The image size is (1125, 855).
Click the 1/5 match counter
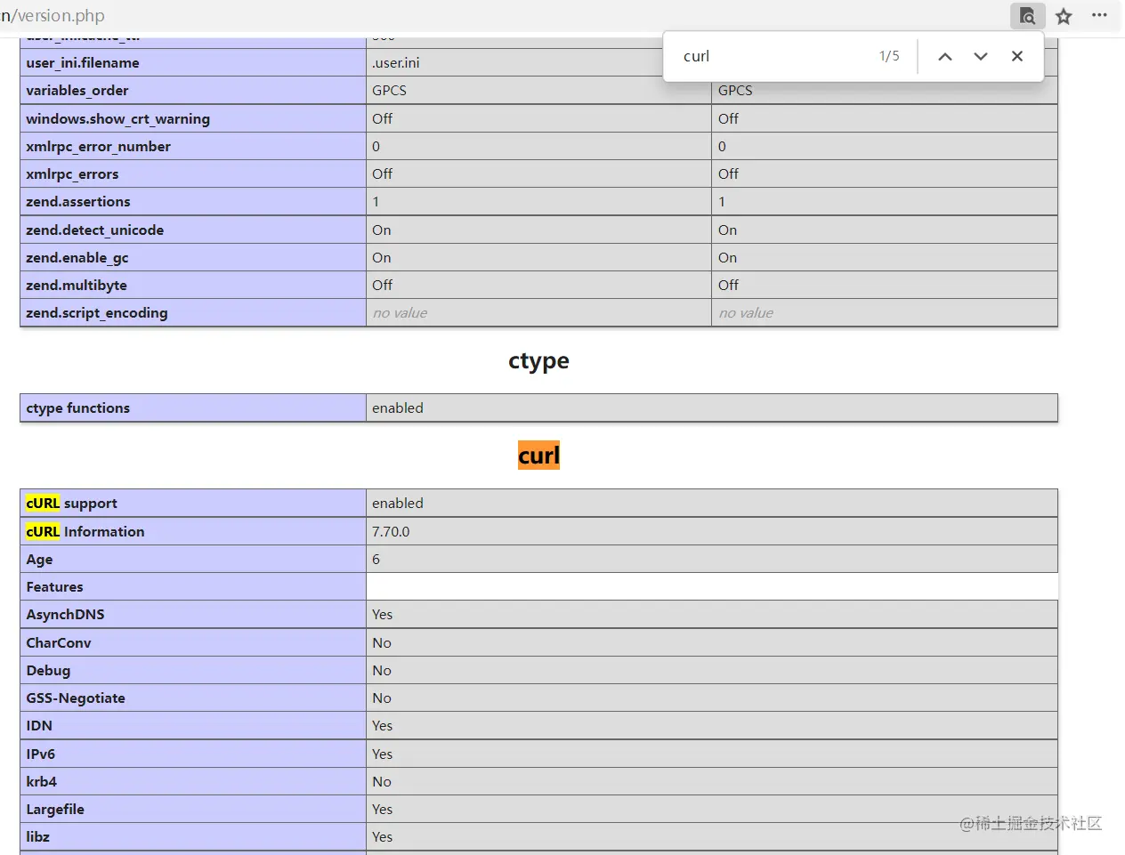(889, 56)
